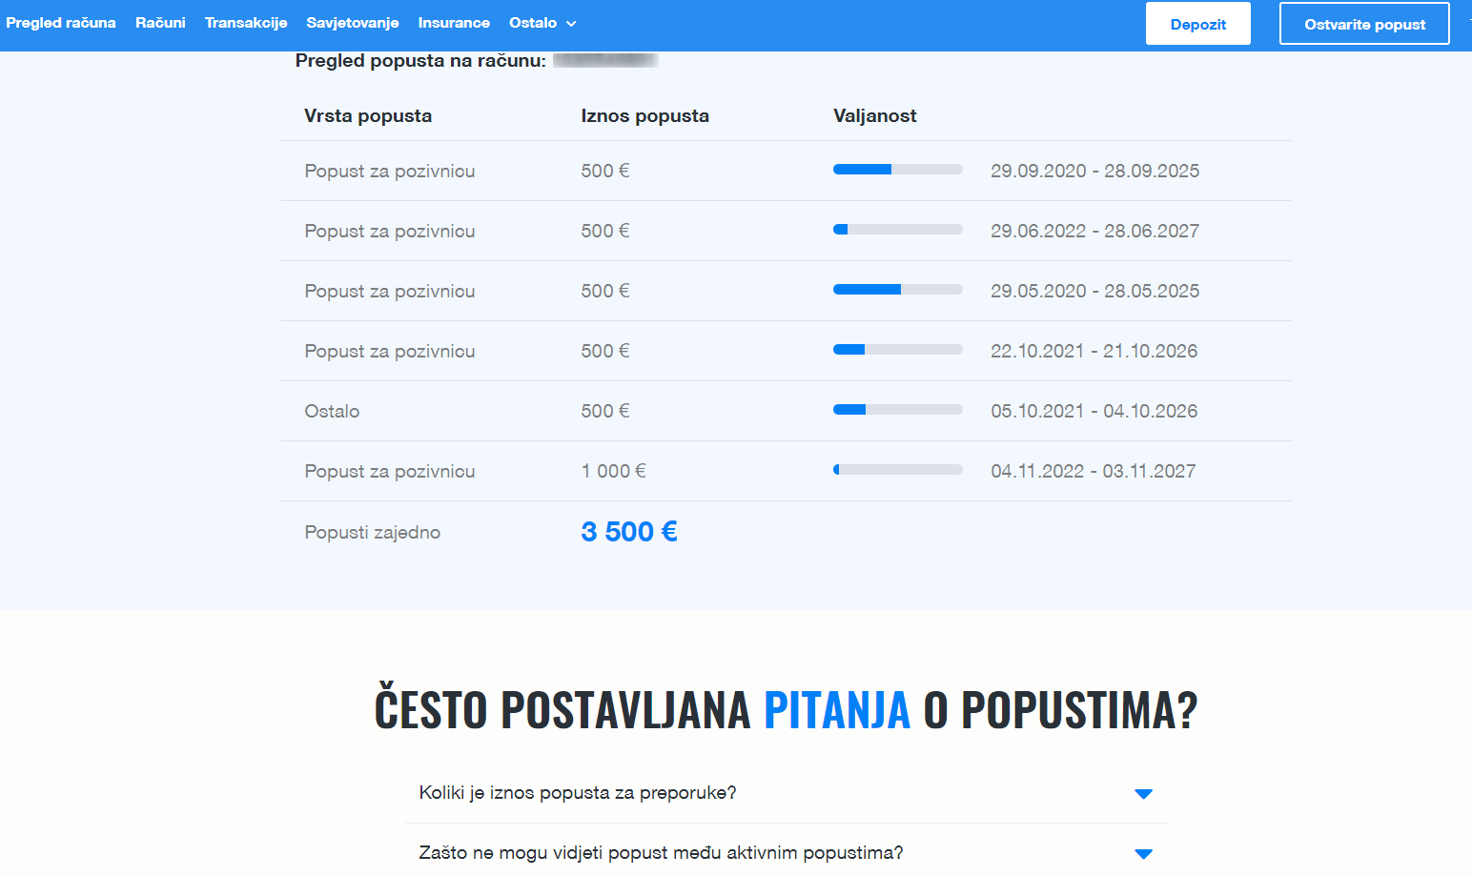Click the Vrsta popusta column header
The height and width of the screenshot is (876, 1472).
pyautogui.click(x=368, y=115)
